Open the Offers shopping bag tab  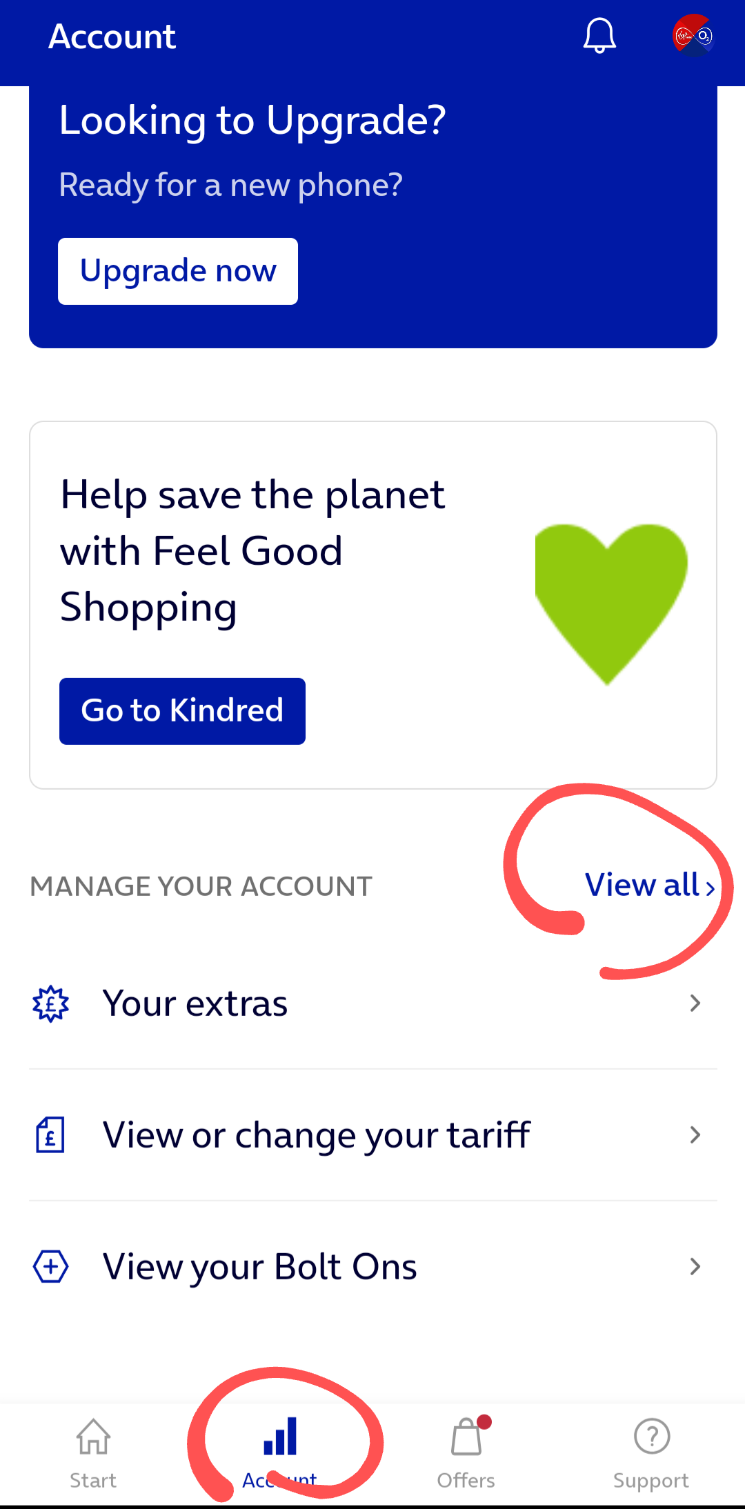coord(466,1452)
